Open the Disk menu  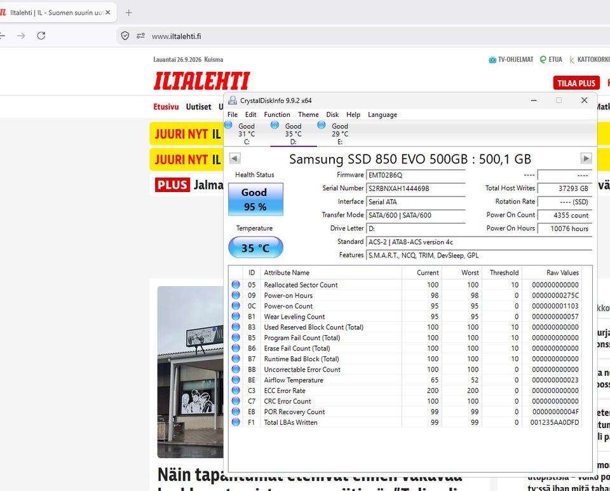click(x=332, y=114)
